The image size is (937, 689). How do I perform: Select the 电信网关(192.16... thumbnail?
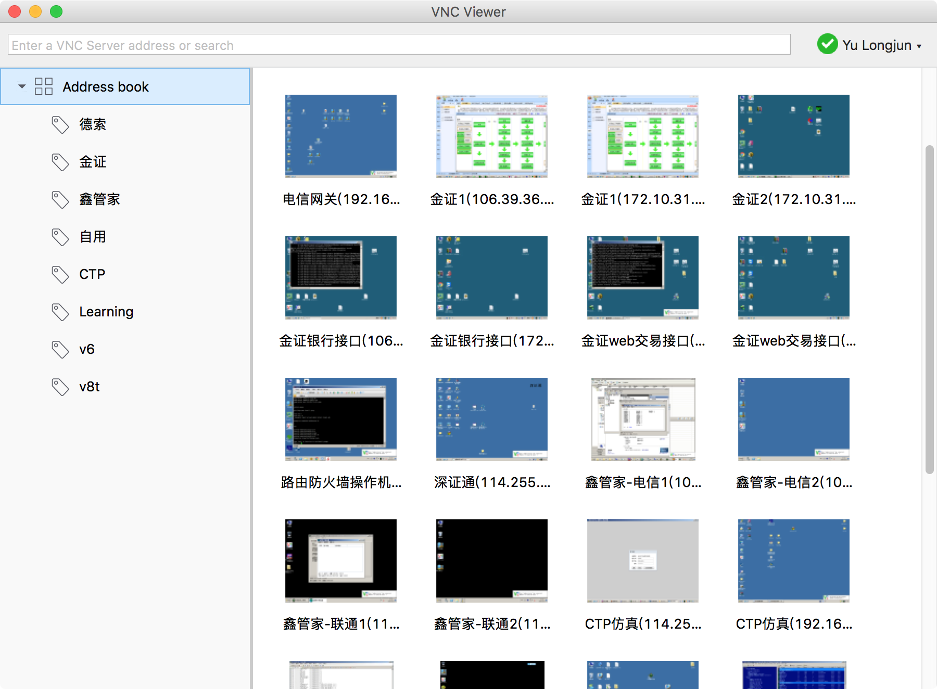341,136
